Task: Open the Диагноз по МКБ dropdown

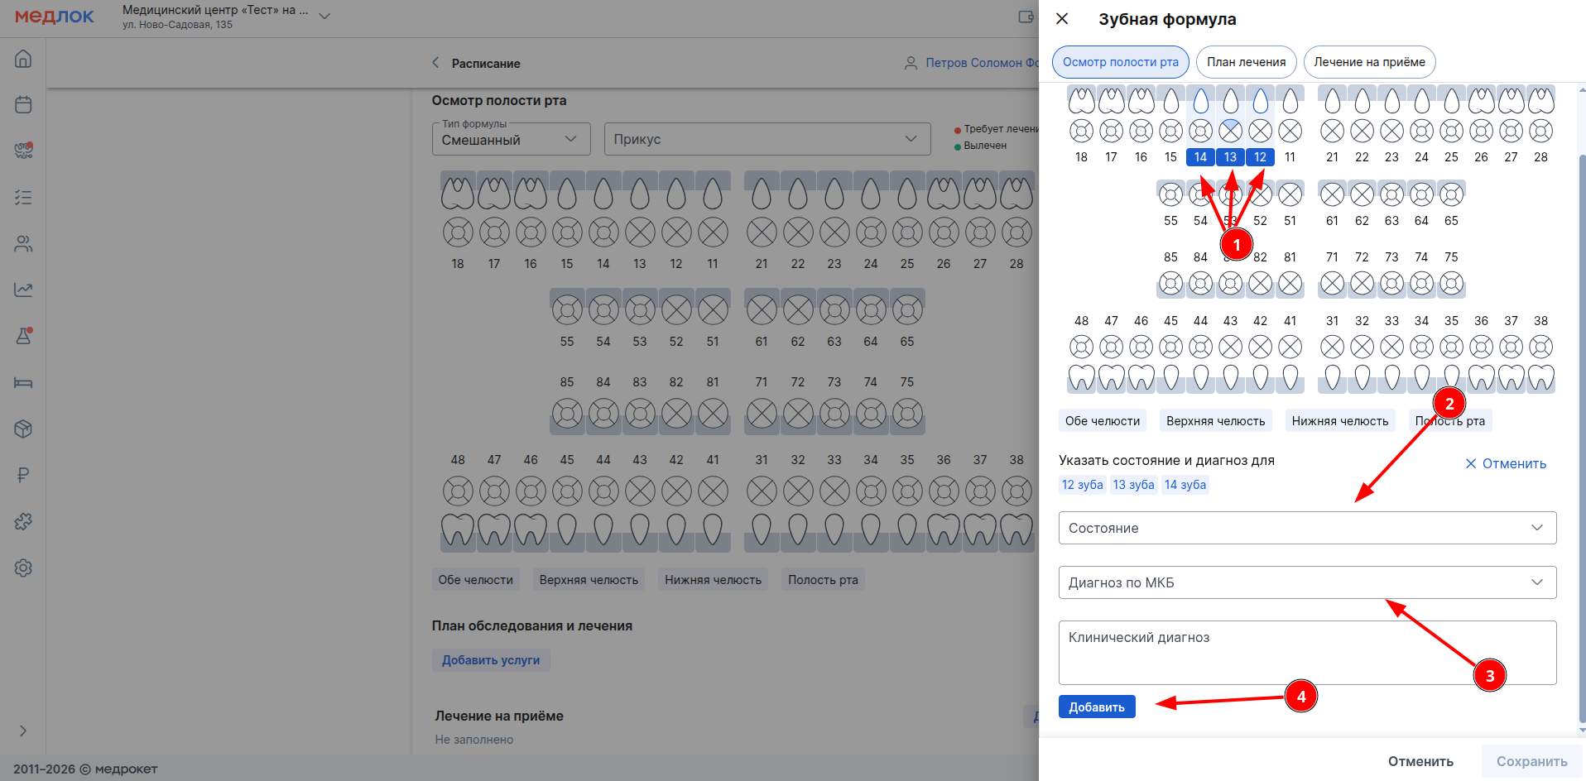Action: pos(1306,582)
